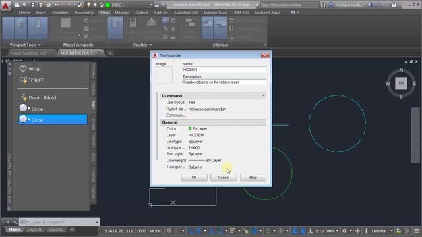The image size is (422, 237).
Task: Click the Tile Horizontally icon in the Interface panel
Action: [x=231, y=20]
